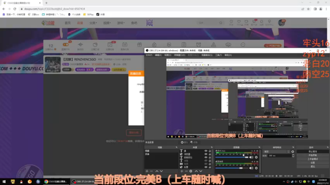The image size is (330, 185).
Task: Move source up in OBS Sources toolbar
Action: tap(196, 171)
